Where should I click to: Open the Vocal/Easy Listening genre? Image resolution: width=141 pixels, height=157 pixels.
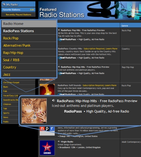click(11, 96)
